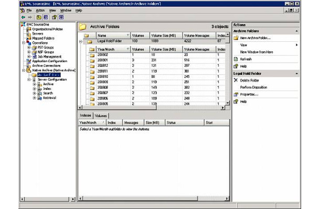Image resolution: width=320 pixels, height=209 pixels.
Task: Click the Up one level toolbar icon
Action: pos(39,17)
